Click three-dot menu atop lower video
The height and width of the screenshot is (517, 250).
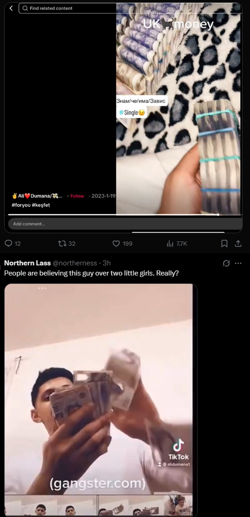pyautogui.click(x=42, y=288)
